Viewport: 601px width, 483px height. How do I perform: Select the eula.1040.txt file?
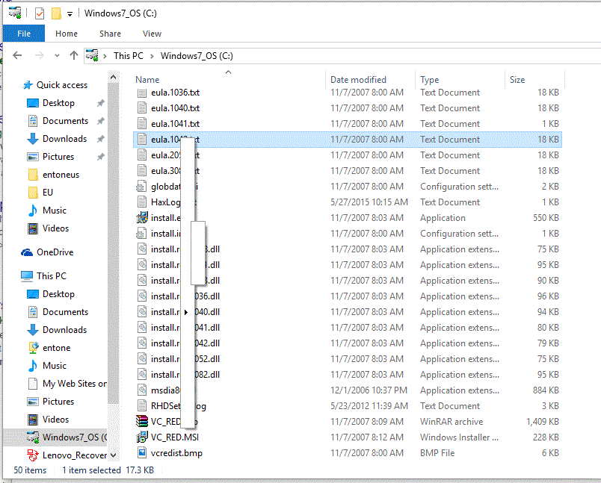pyautogui.click(x=175, y=108)
